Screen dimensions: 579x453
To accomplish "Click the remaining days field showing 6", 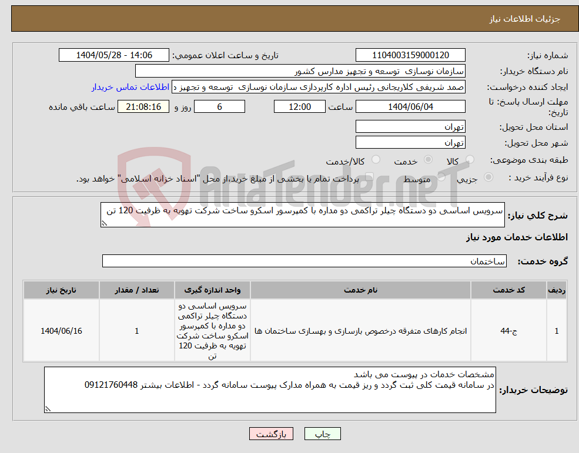I will coord(219,107).
